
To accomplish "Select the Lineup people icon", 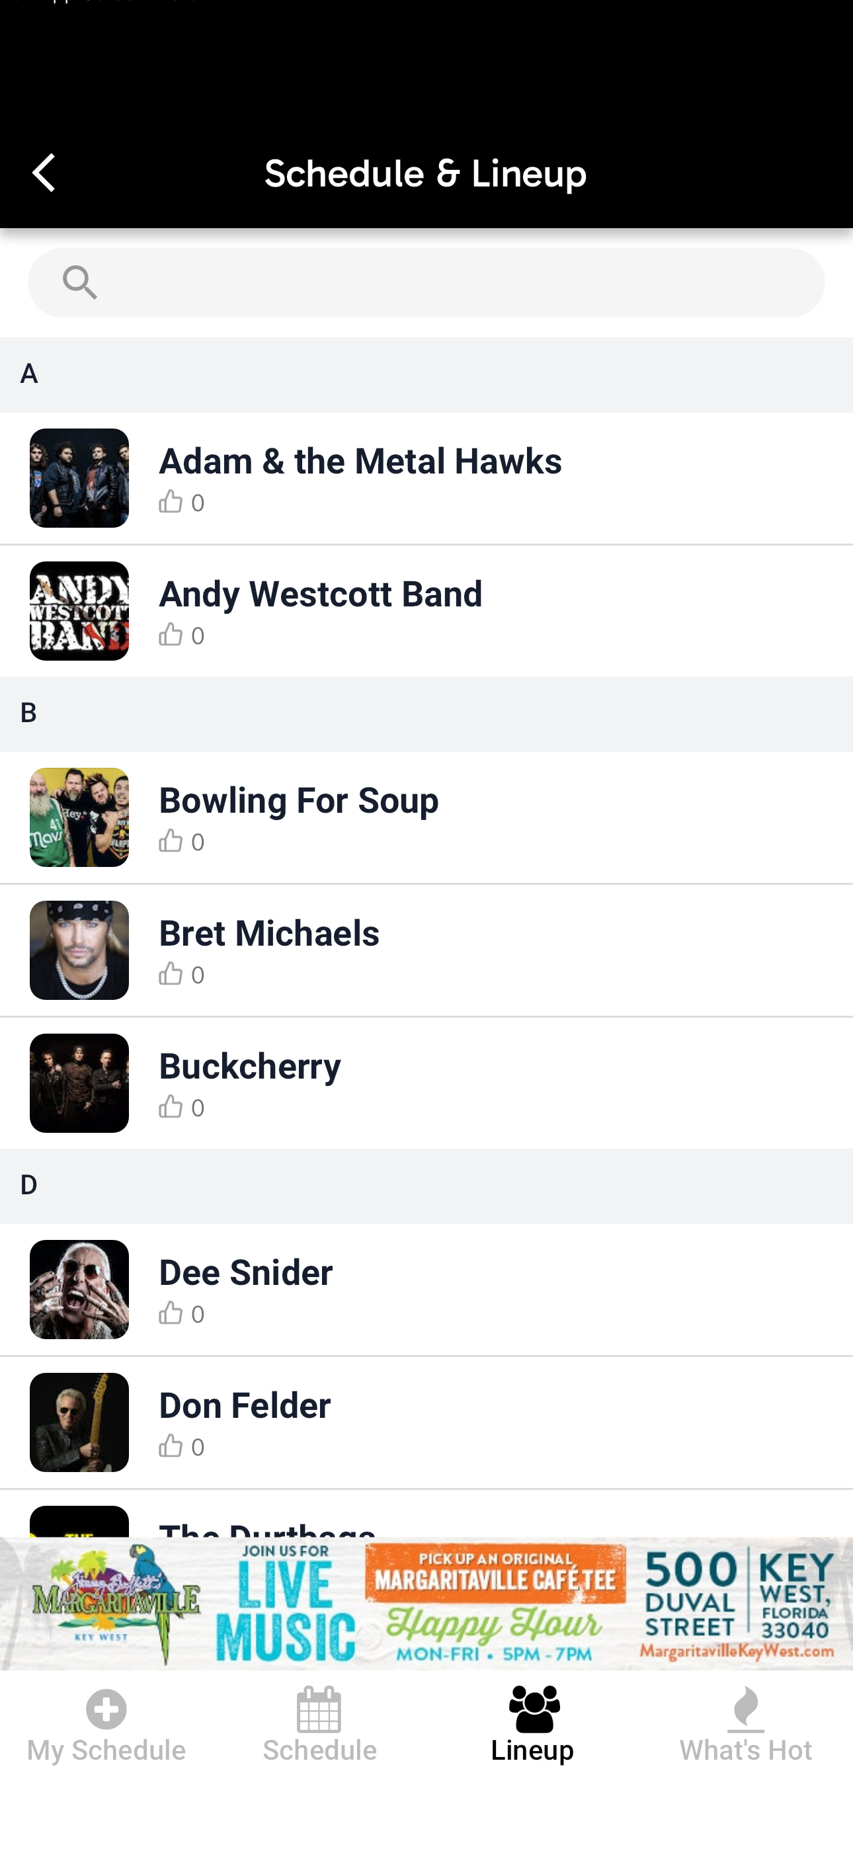I will 533,1709.
